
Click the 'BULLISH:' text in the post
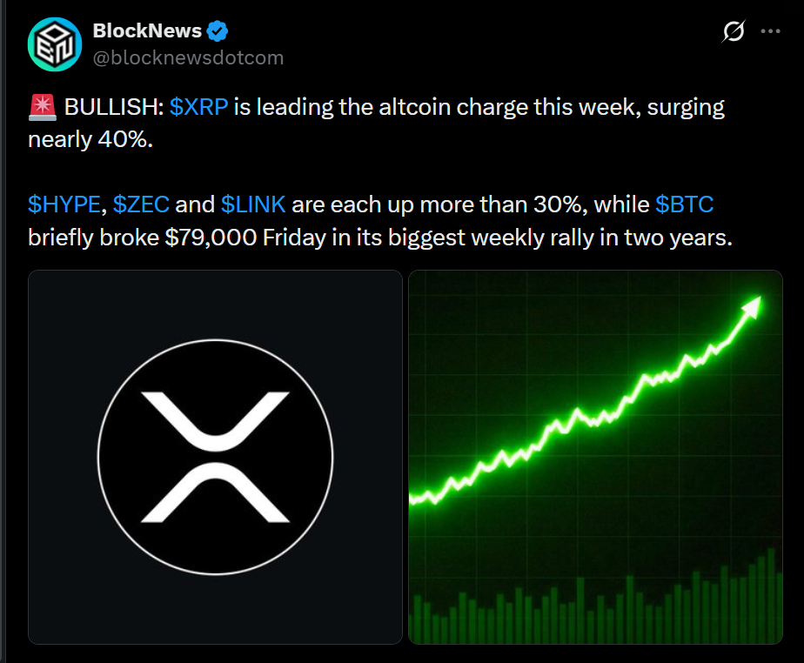(x=114, y=107)
